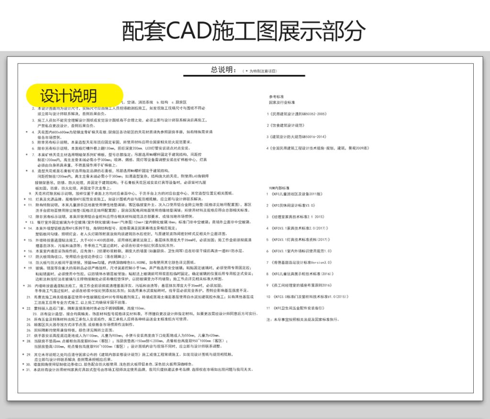Click reference 建筑设计防火规范GB50016-2014
Image resolution: width=490 pixels, height=419 pixels.
click(299, 137)
